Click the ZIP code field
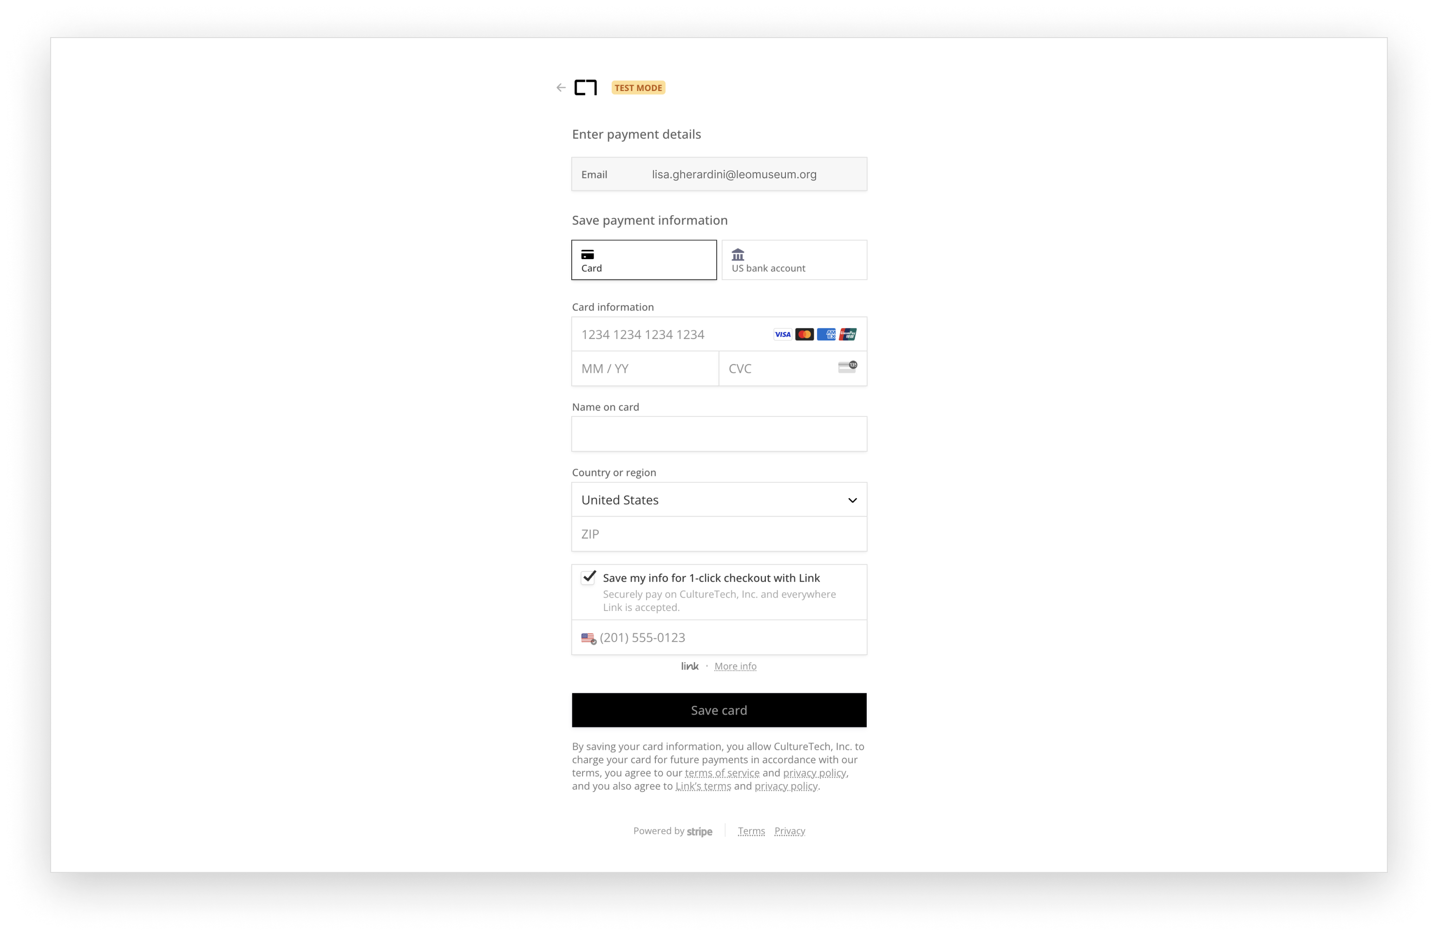 point(719,534)
